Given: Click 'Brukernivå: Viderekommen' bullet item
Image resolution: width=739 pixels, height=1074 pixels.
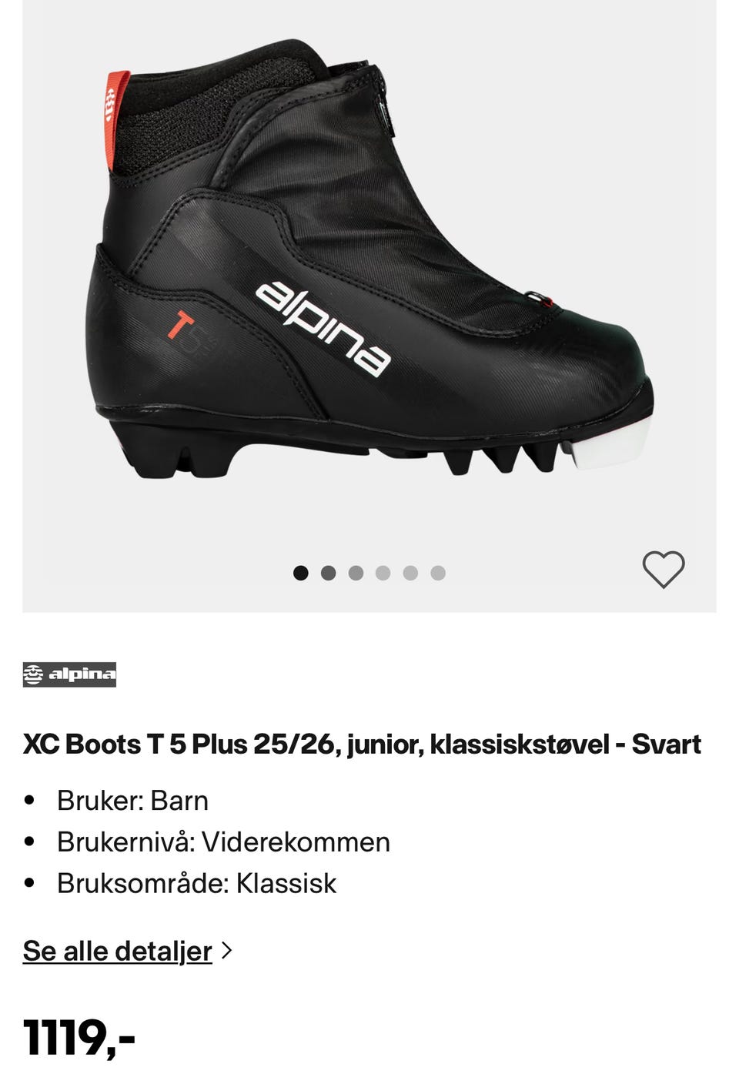Looking at the screenshot, I should [x=223, y=841].
